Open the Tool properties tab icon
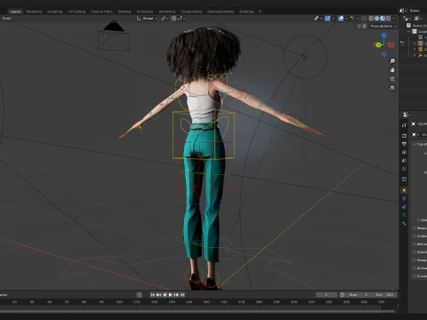427x320 pixels. (404, 125)
